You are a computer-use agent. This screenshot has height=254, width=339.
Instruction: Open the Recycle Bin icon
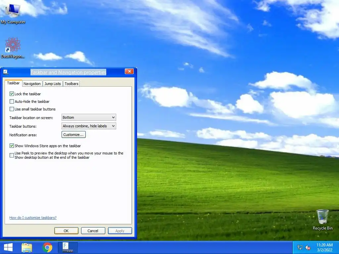(x=322, y=220)
